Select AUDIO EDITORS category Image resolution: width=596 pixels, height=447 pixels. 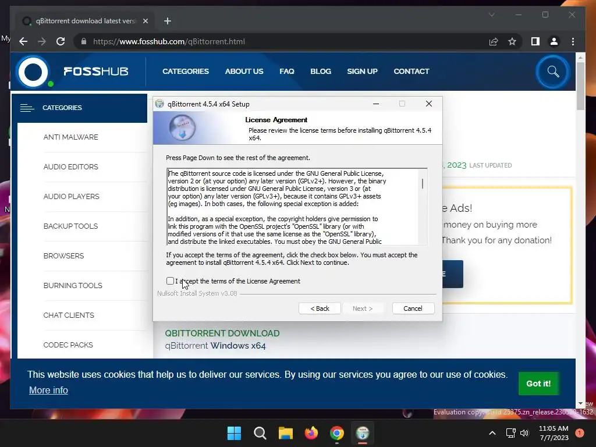click(70, 167)
